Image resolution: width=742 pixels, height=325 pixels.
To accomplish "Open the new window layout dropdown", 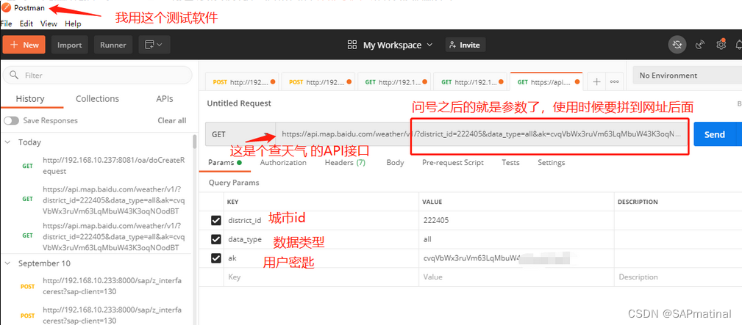I will click(154, 45).
